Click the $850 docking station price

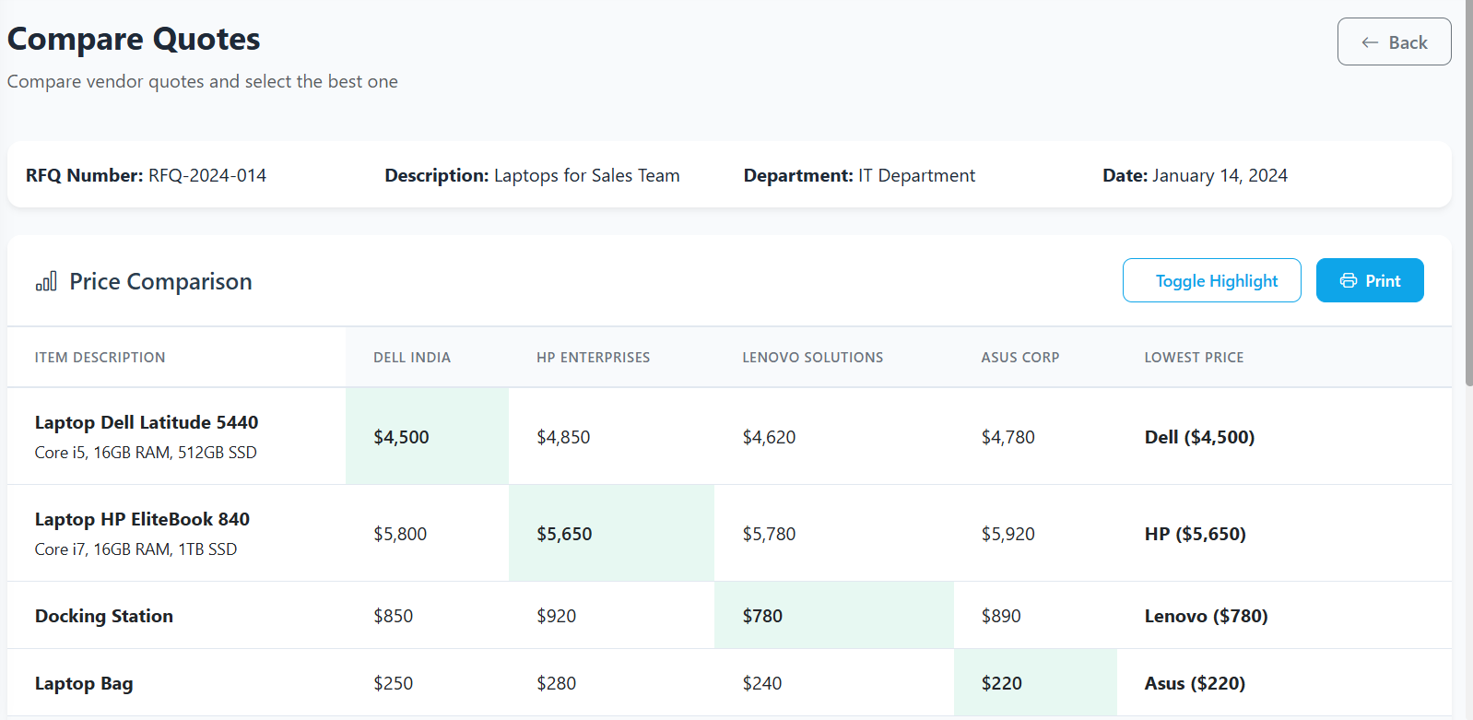[x=394, y=616]
